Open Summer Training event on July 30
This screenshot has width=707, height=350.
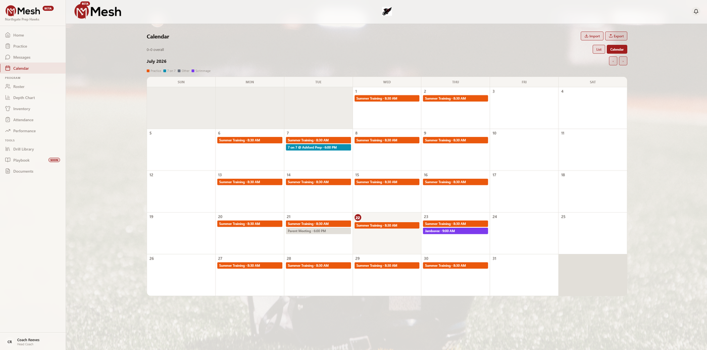(456, 266)
